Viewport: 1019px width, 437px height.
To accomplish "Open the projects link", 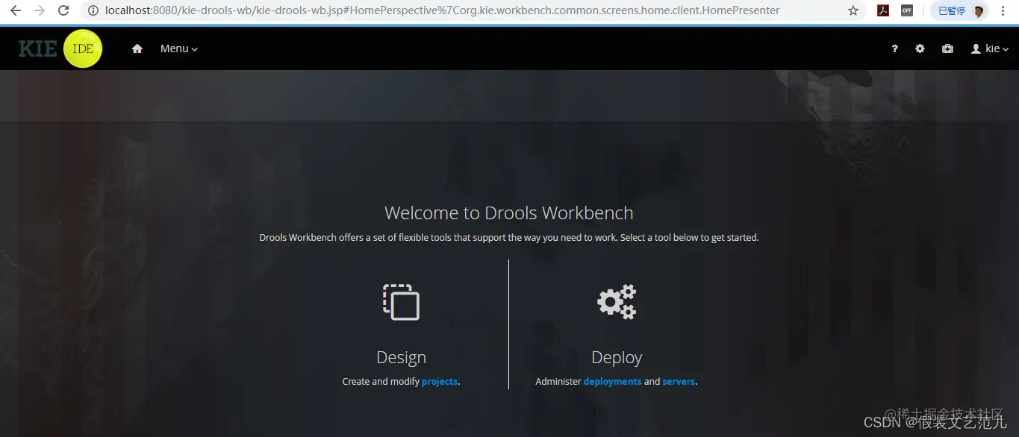I will point(440,381).
